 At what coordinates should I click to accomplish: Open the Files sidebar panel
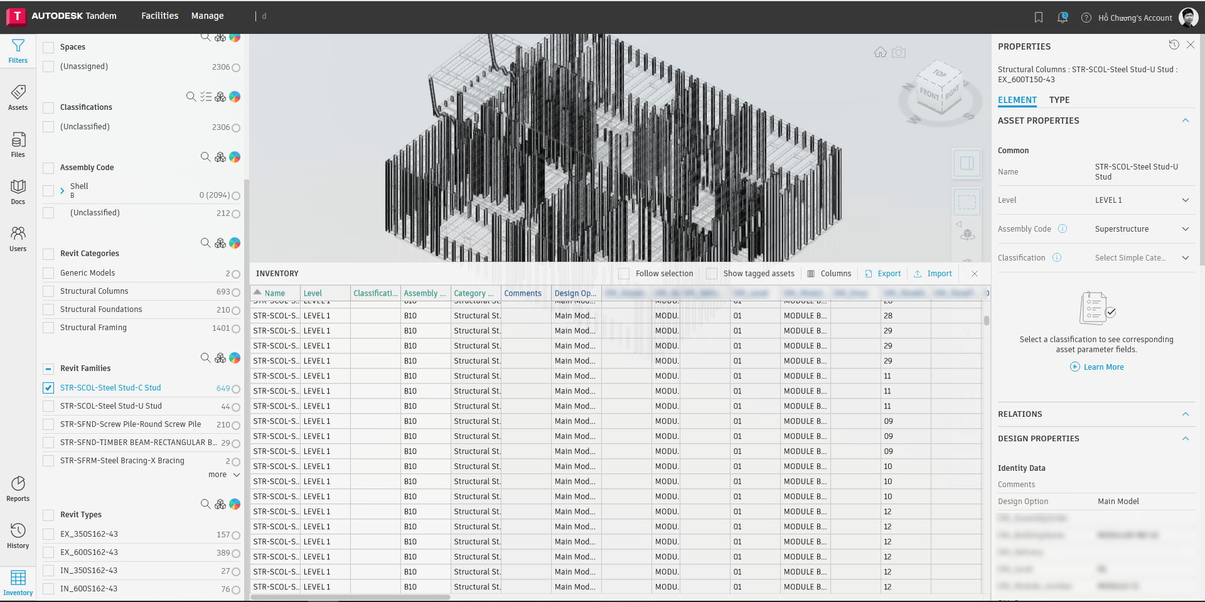(x=18, y=145)
